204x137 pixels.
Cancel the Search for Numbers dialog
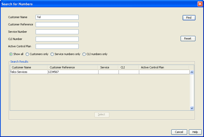coord(179,132)
